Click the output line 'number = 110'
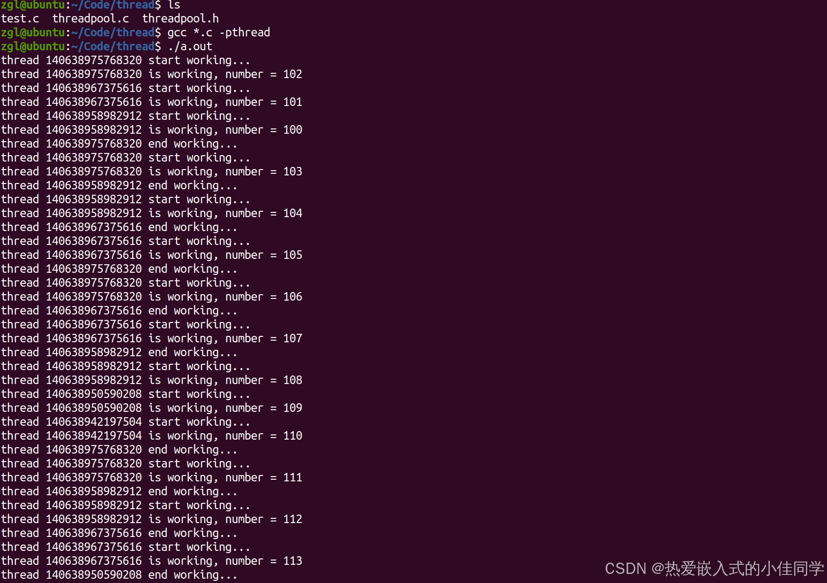This screenshot has width=827, height=583. 151,436
